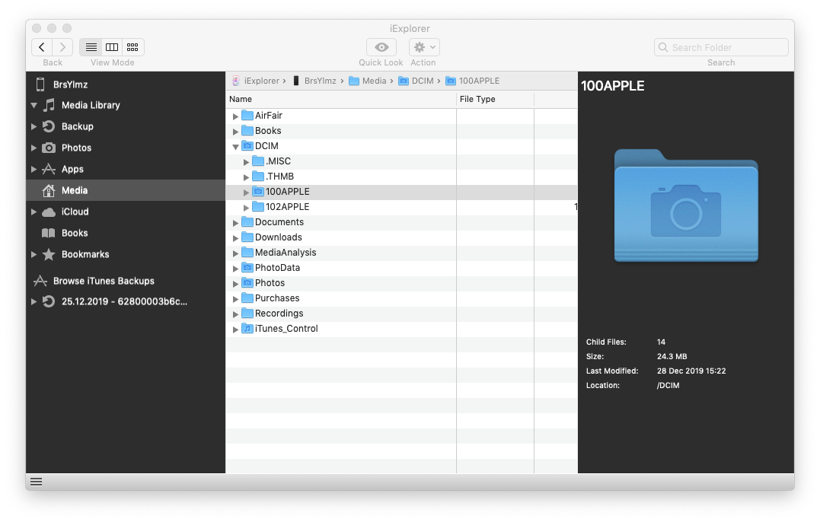Screen dimensions: 820x522
Task: Expand the AirFair folder
Action: point(235,116)
